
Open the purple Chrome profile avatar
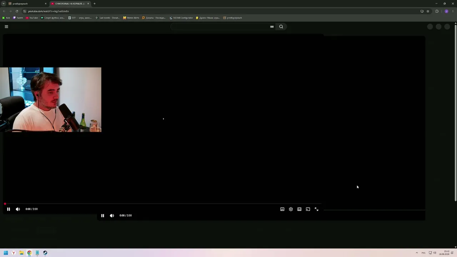(446, 11)
